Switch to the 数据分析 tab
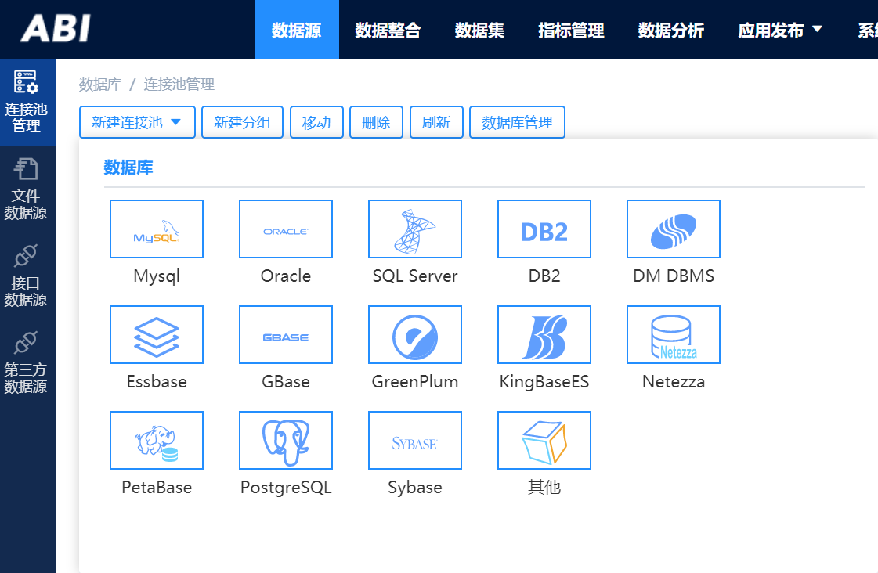Image resolution: width=878 pixels, height=573 pixels. pos(671,30)
